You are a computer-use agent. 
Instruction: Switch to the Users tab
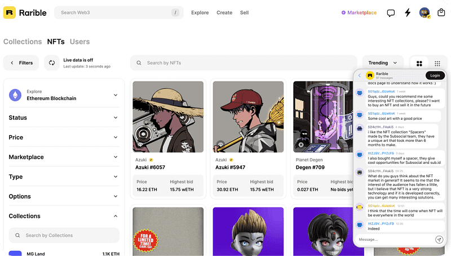point(79,42)
